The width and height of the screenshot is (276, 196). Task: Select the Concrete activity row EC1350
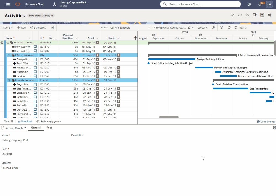(x=69, y=110)
